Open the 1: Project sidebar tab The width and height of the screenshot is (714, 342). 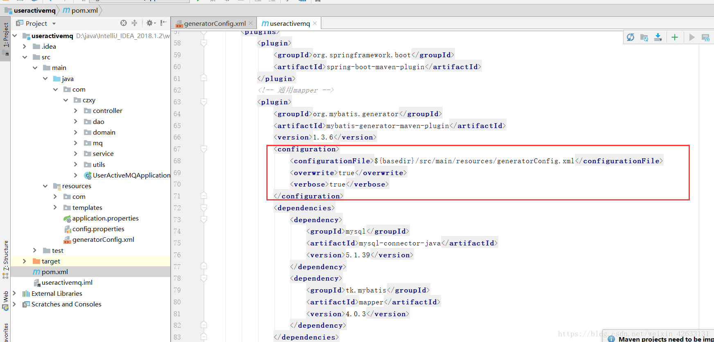(5, 39)
